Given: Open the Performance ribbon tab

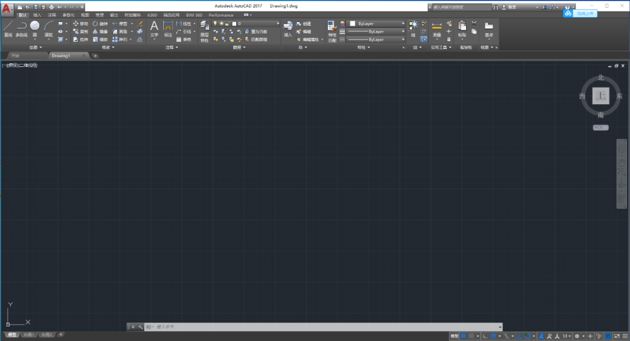Looking at the screenshot, I should [x=220, y=15].
